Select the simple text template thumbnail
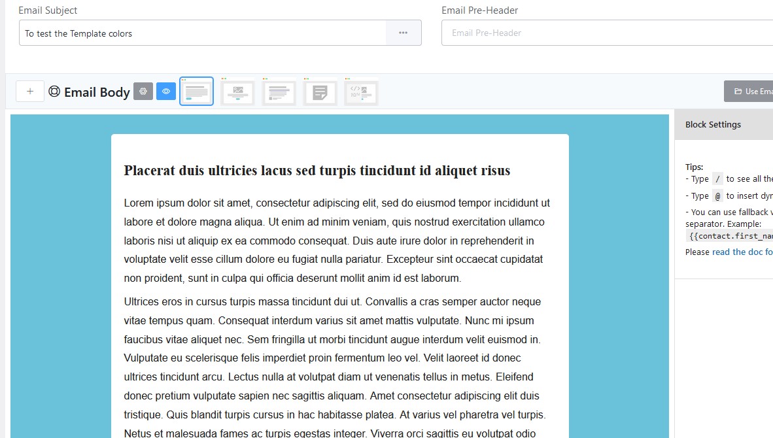Screen dimensions: 773x438 click(197, 91)
